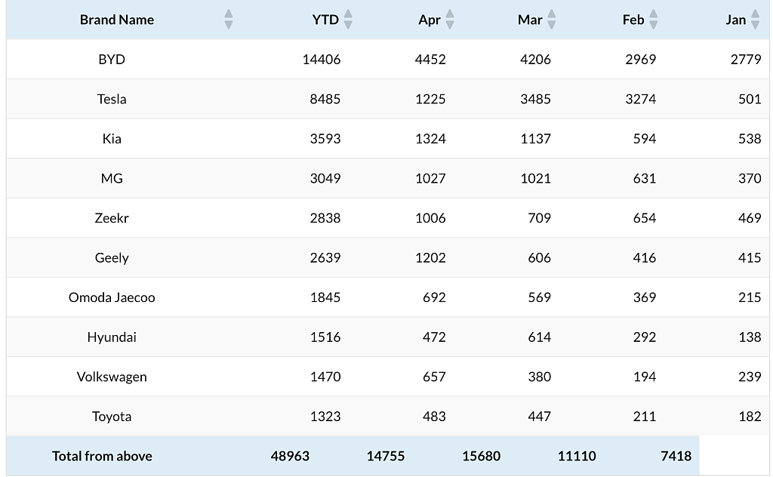Select the Volkswagen brand cell
The height and width of the screenshot is (477, 773).
click(112, 377)
